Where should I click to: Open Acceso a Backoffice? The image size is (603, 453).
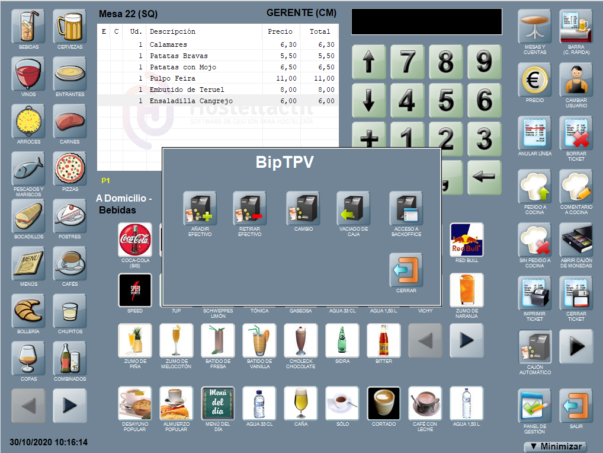(406, 209)
